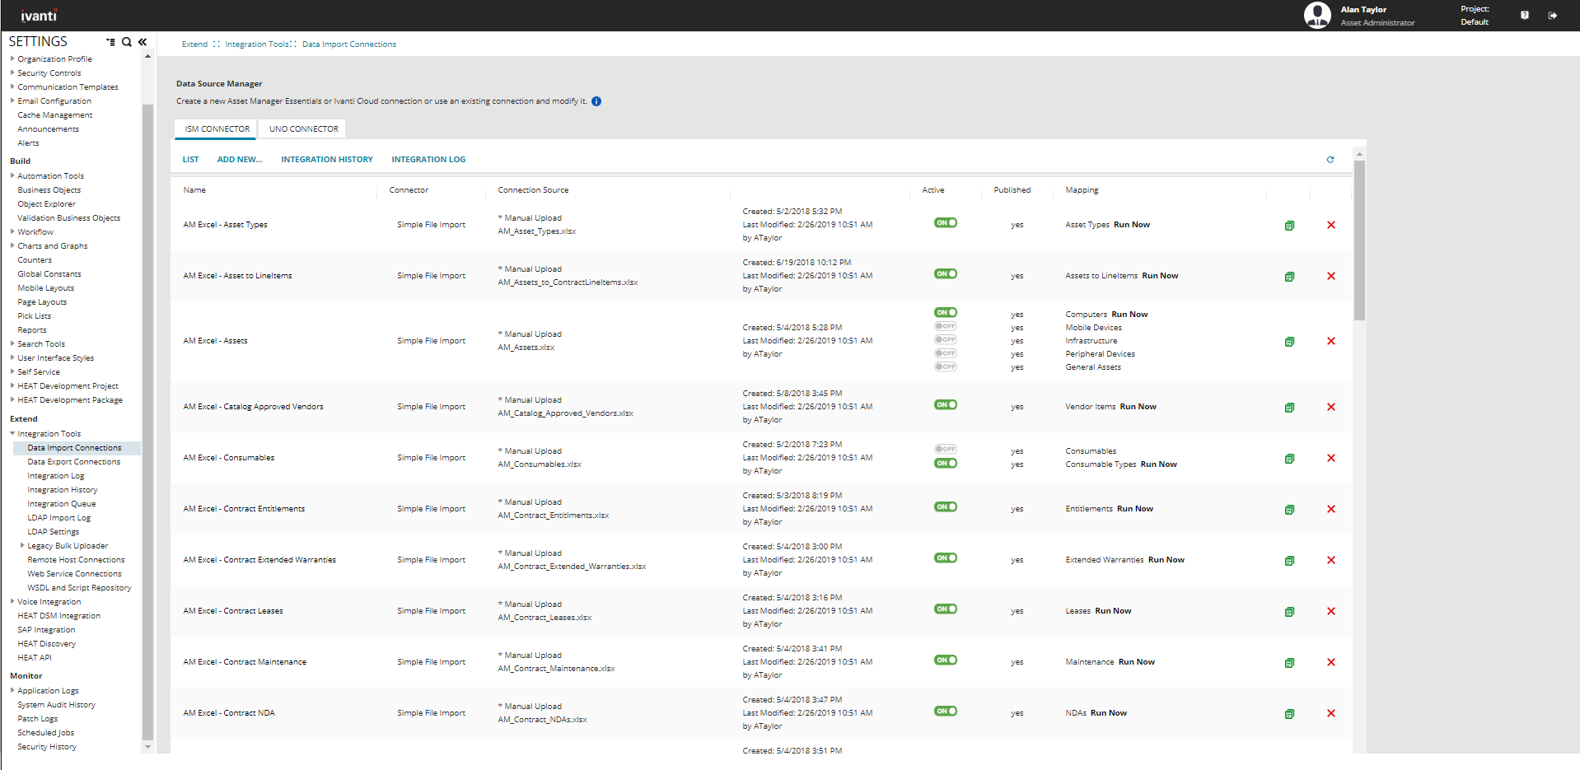Clone the AM Excel - Asset Types connection
1580x770 pixels.
(1289, 226)
